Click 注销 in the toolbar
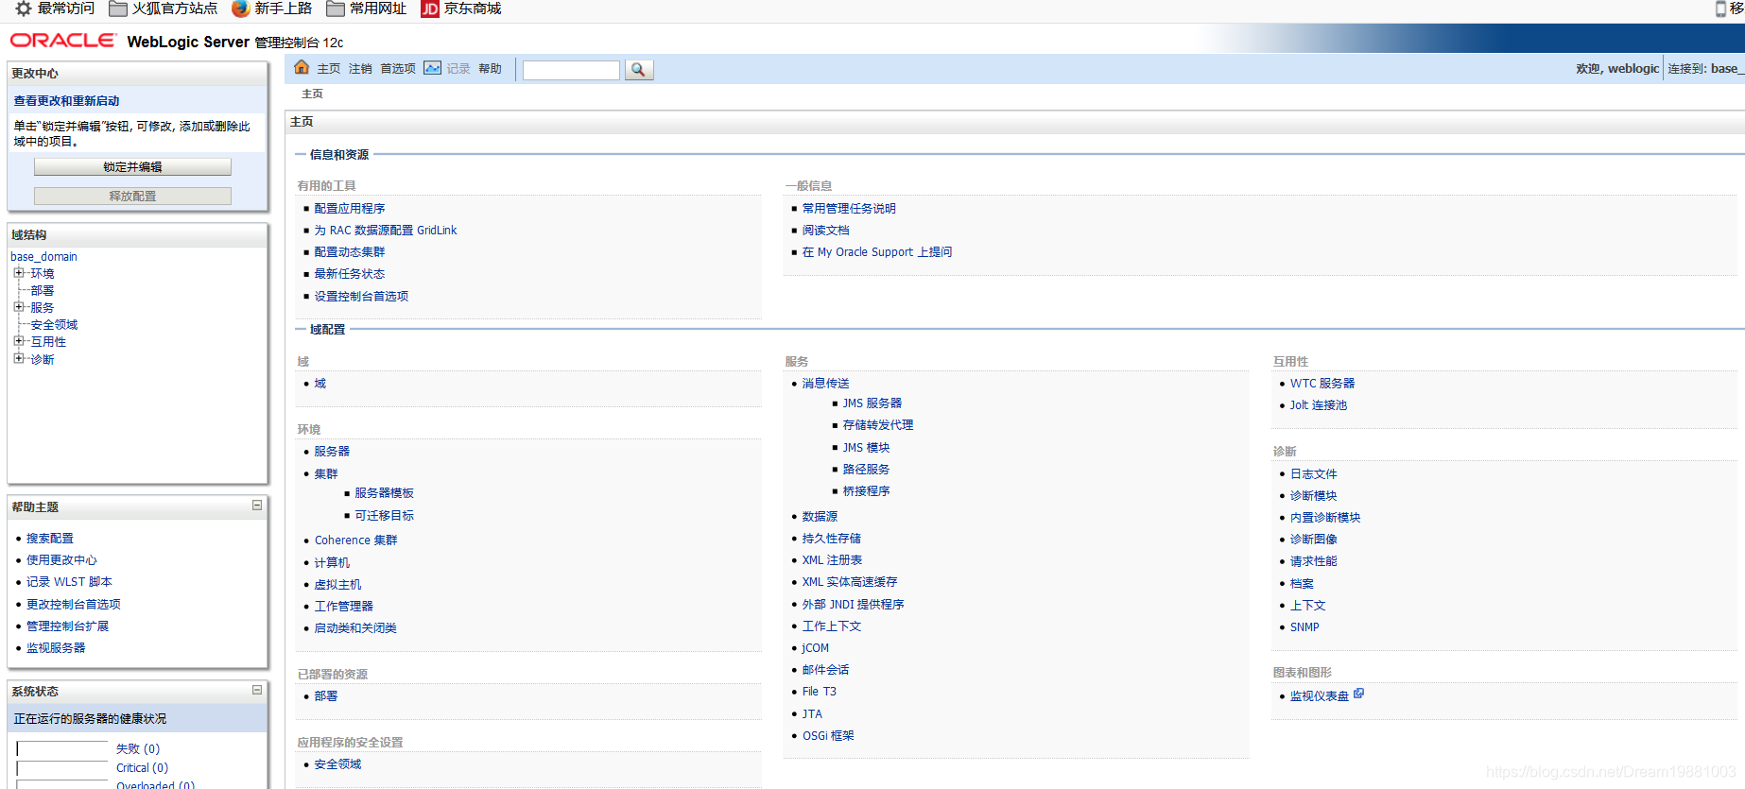The image size is (1745, 789). pos(360,69)
